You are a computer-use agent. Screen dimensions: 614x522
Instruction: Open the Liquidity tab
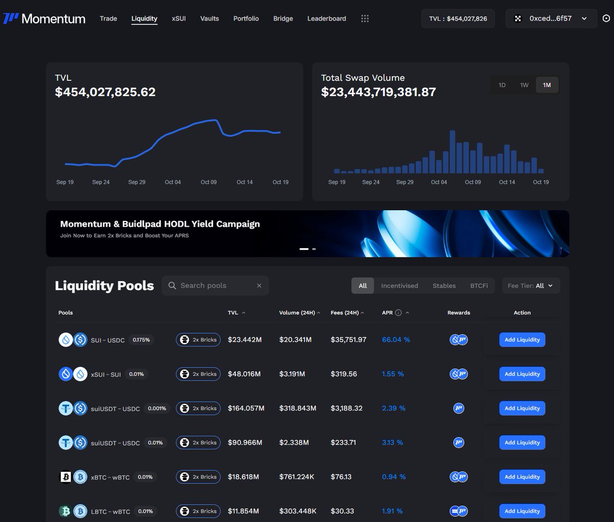[144, 18]
